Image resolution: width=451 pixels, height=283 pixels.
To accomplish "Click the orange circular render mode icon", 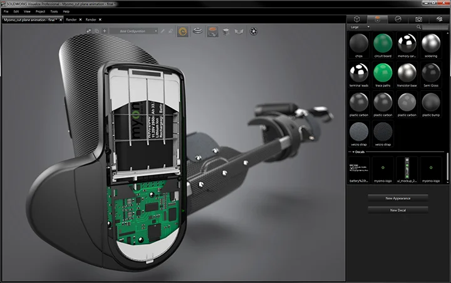I will [x=183, y=31].
